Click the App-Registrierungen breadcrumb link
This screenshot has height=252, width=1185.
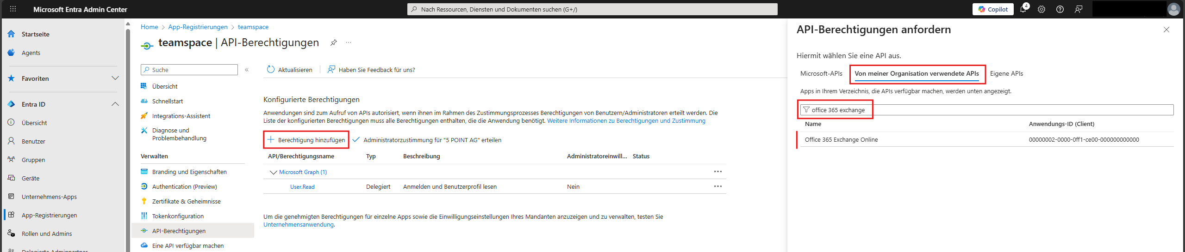tap(198, 27)
